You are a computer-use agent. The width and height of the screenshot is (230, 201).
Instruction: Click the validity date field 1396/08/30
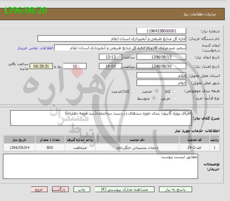161,66
